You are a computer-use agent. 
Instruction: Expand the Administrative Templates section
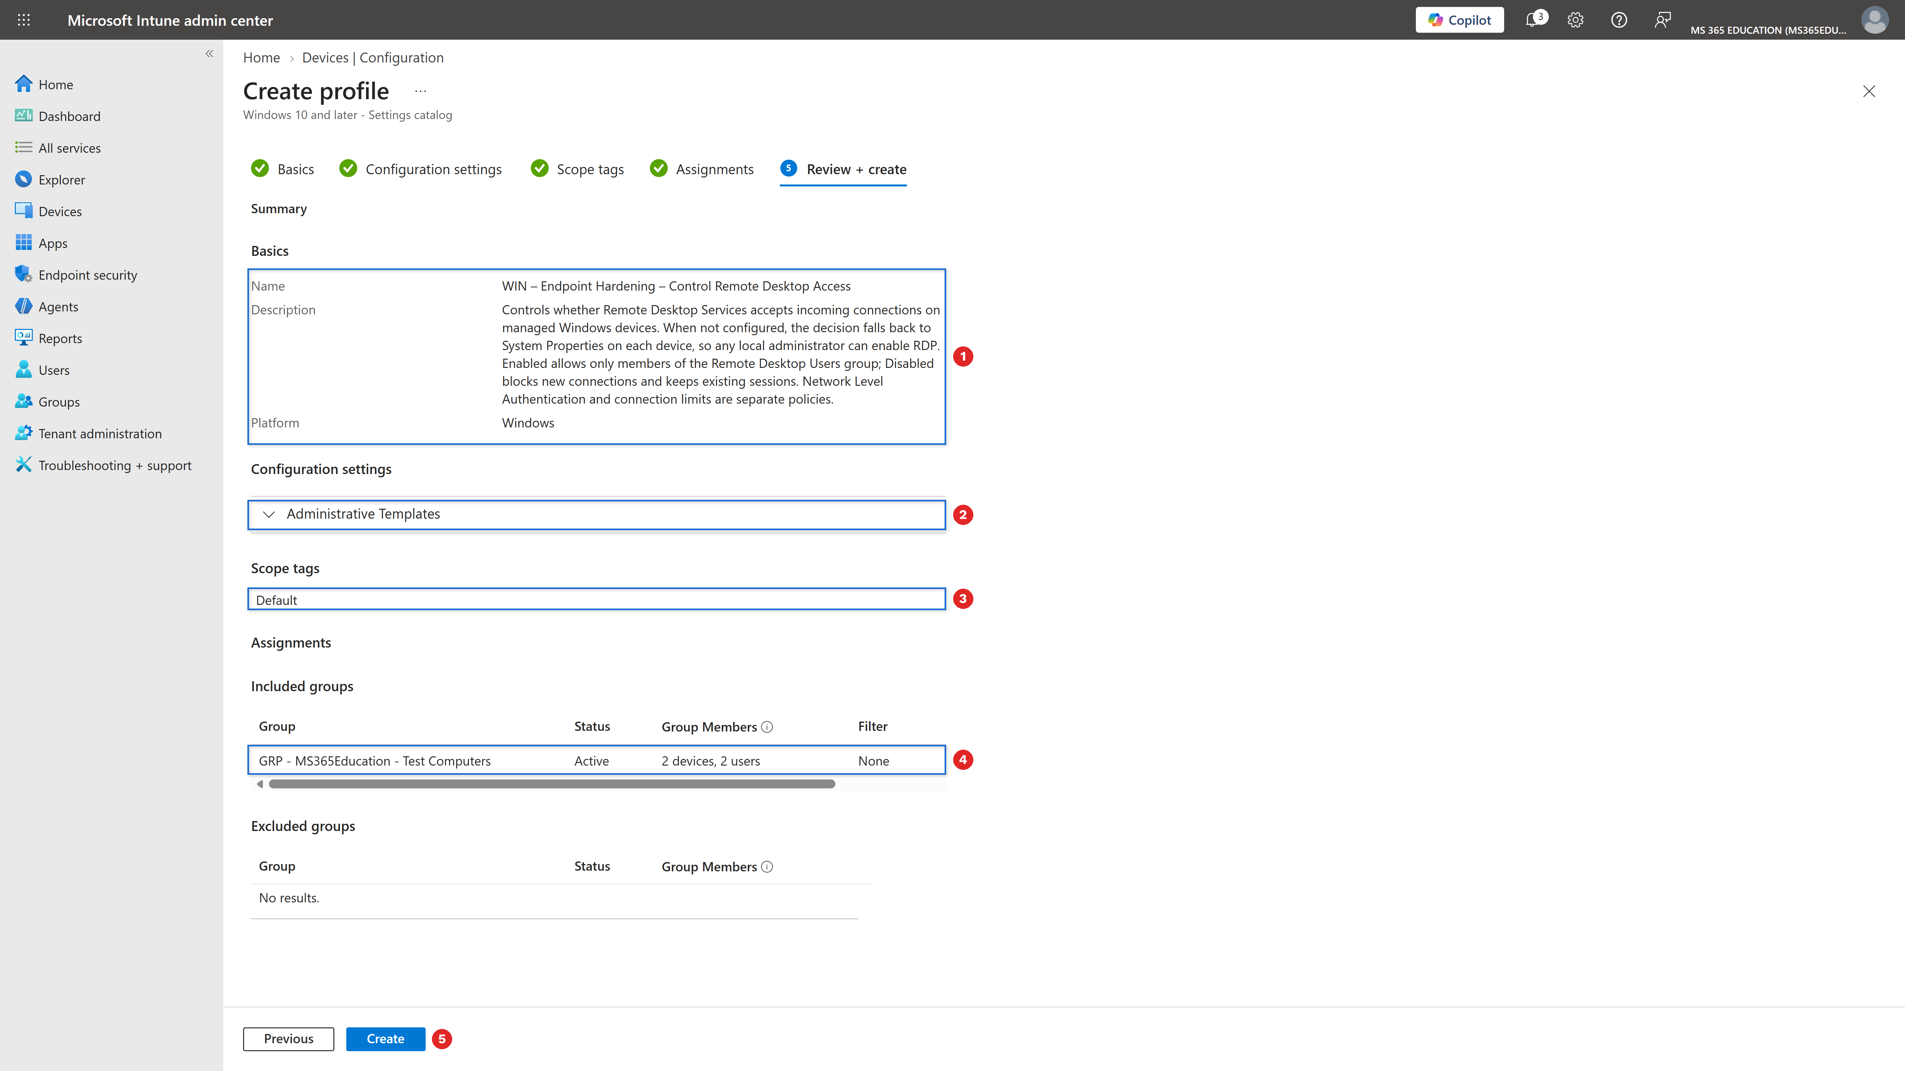tap(596, 514)
